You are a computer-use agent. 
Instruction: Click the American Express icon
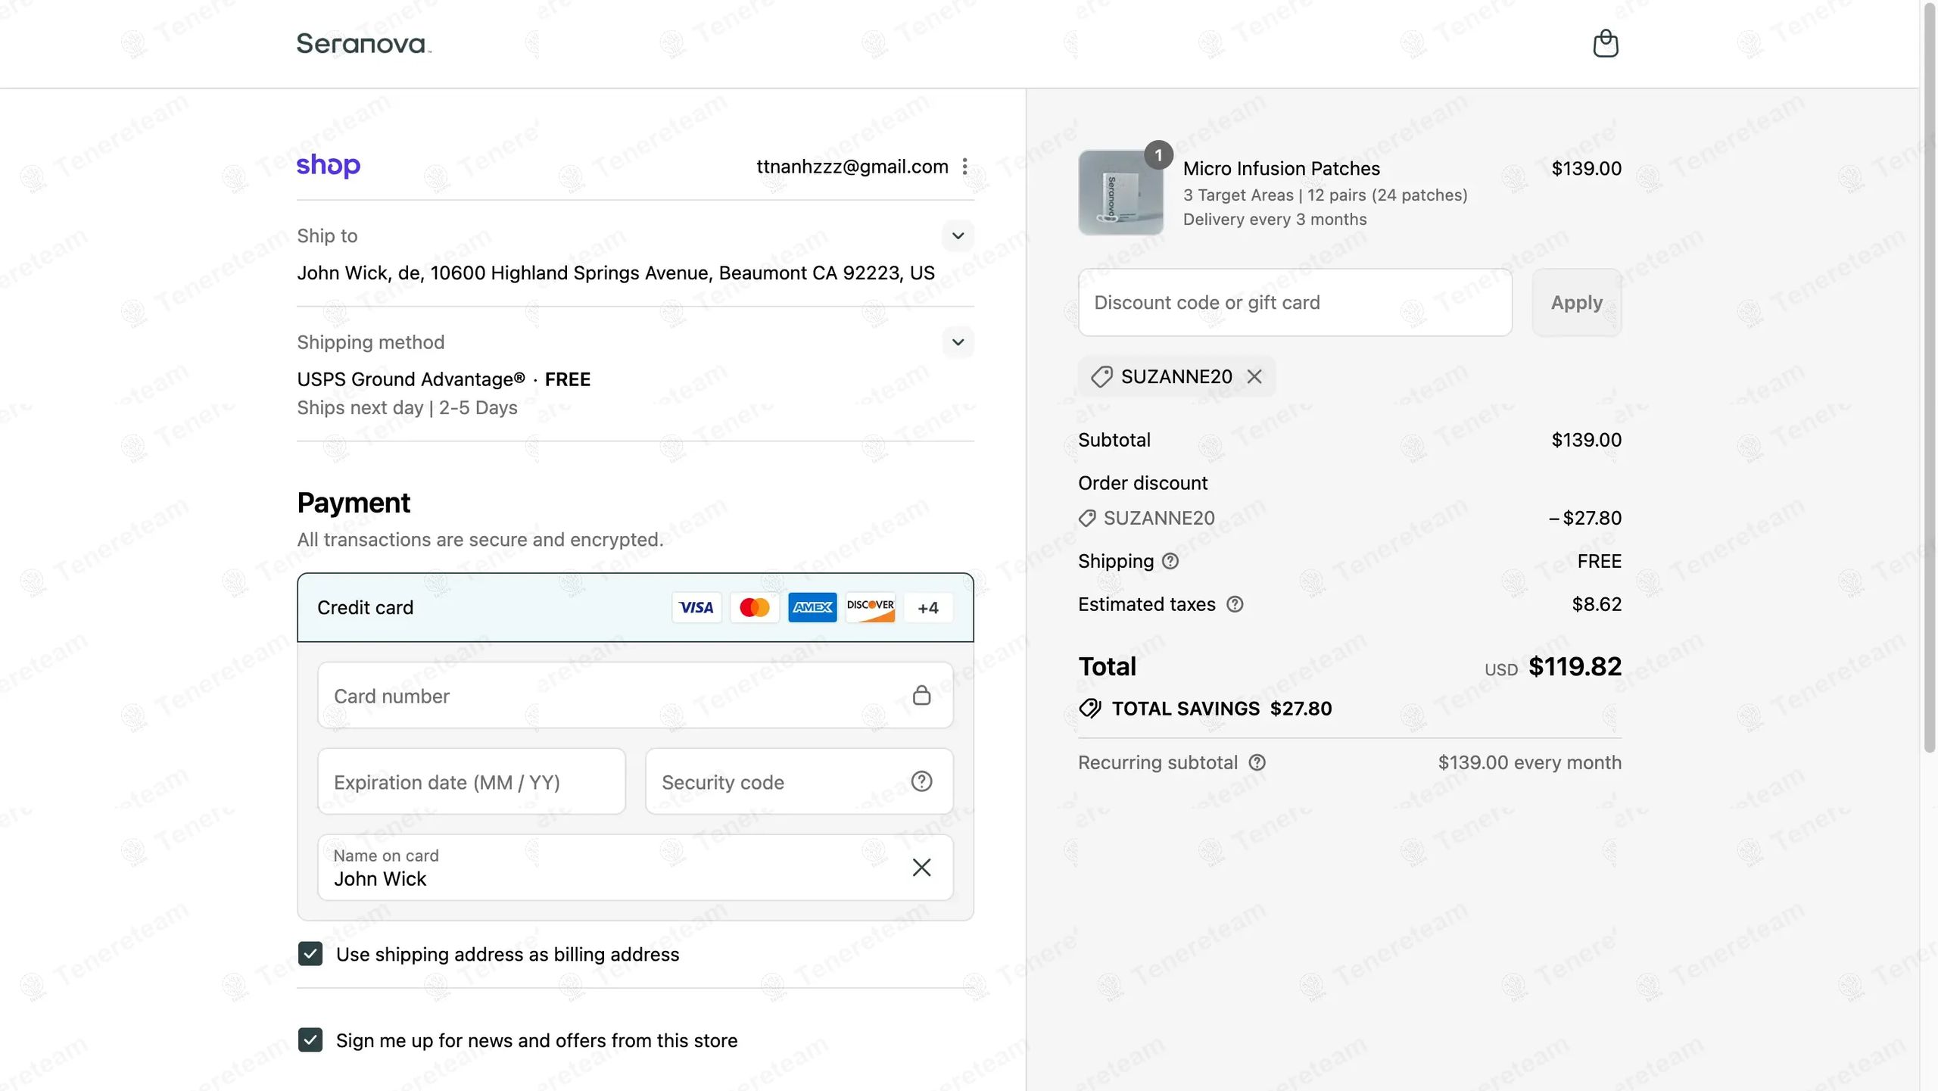pos(812,607)
